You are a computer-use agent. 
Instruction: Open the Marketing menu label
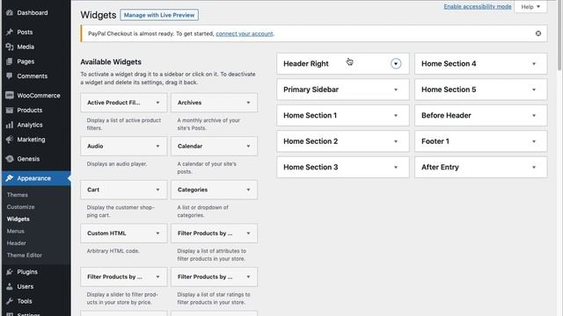[x=32, y=140]
